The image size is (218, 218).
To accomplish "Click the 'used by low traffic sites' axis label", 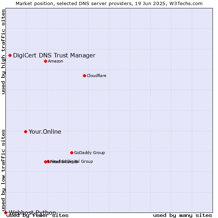I will coord(3,171).
